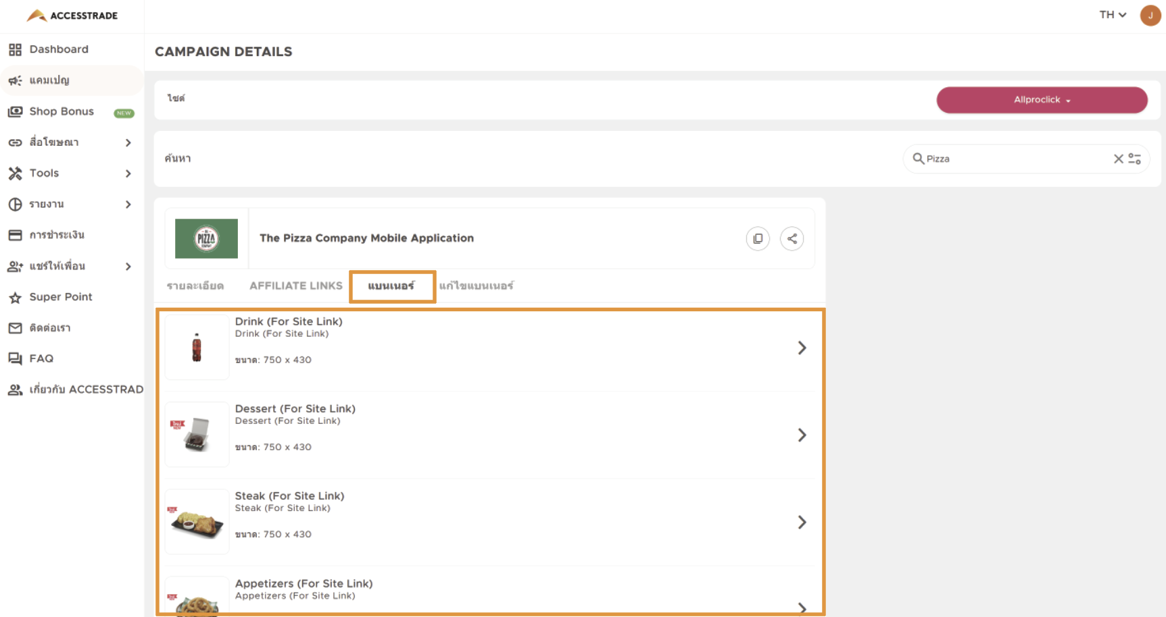
Task: Switch to the AFFILIATE LINKS tab
Action: (x=296, y=286)
